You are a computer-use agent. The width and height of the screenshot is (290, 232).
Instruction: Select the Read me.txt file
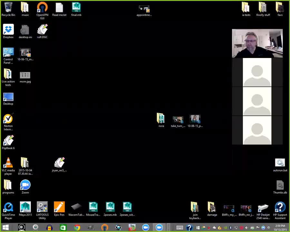pos(59,9)
